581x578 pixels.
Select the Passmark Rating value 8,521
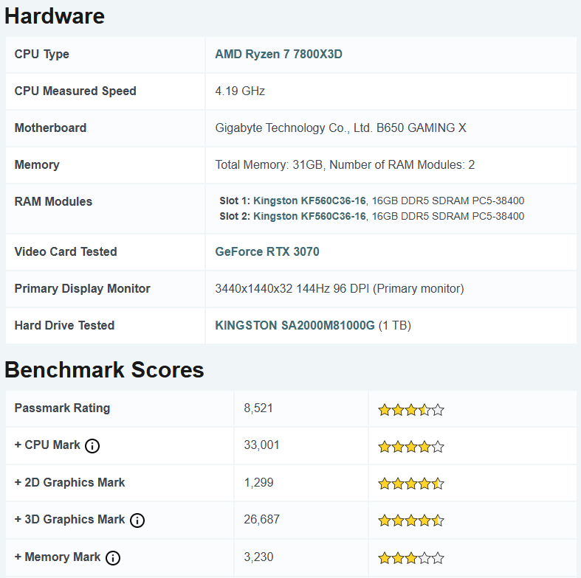point(258,408)
